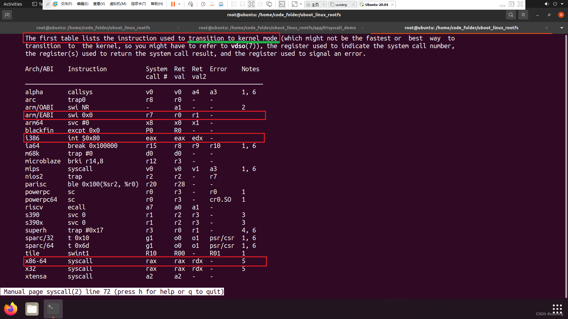This screenshot has width=568, height=319.
Task: Click the xtensa row name
Action: tap(36, 276)
